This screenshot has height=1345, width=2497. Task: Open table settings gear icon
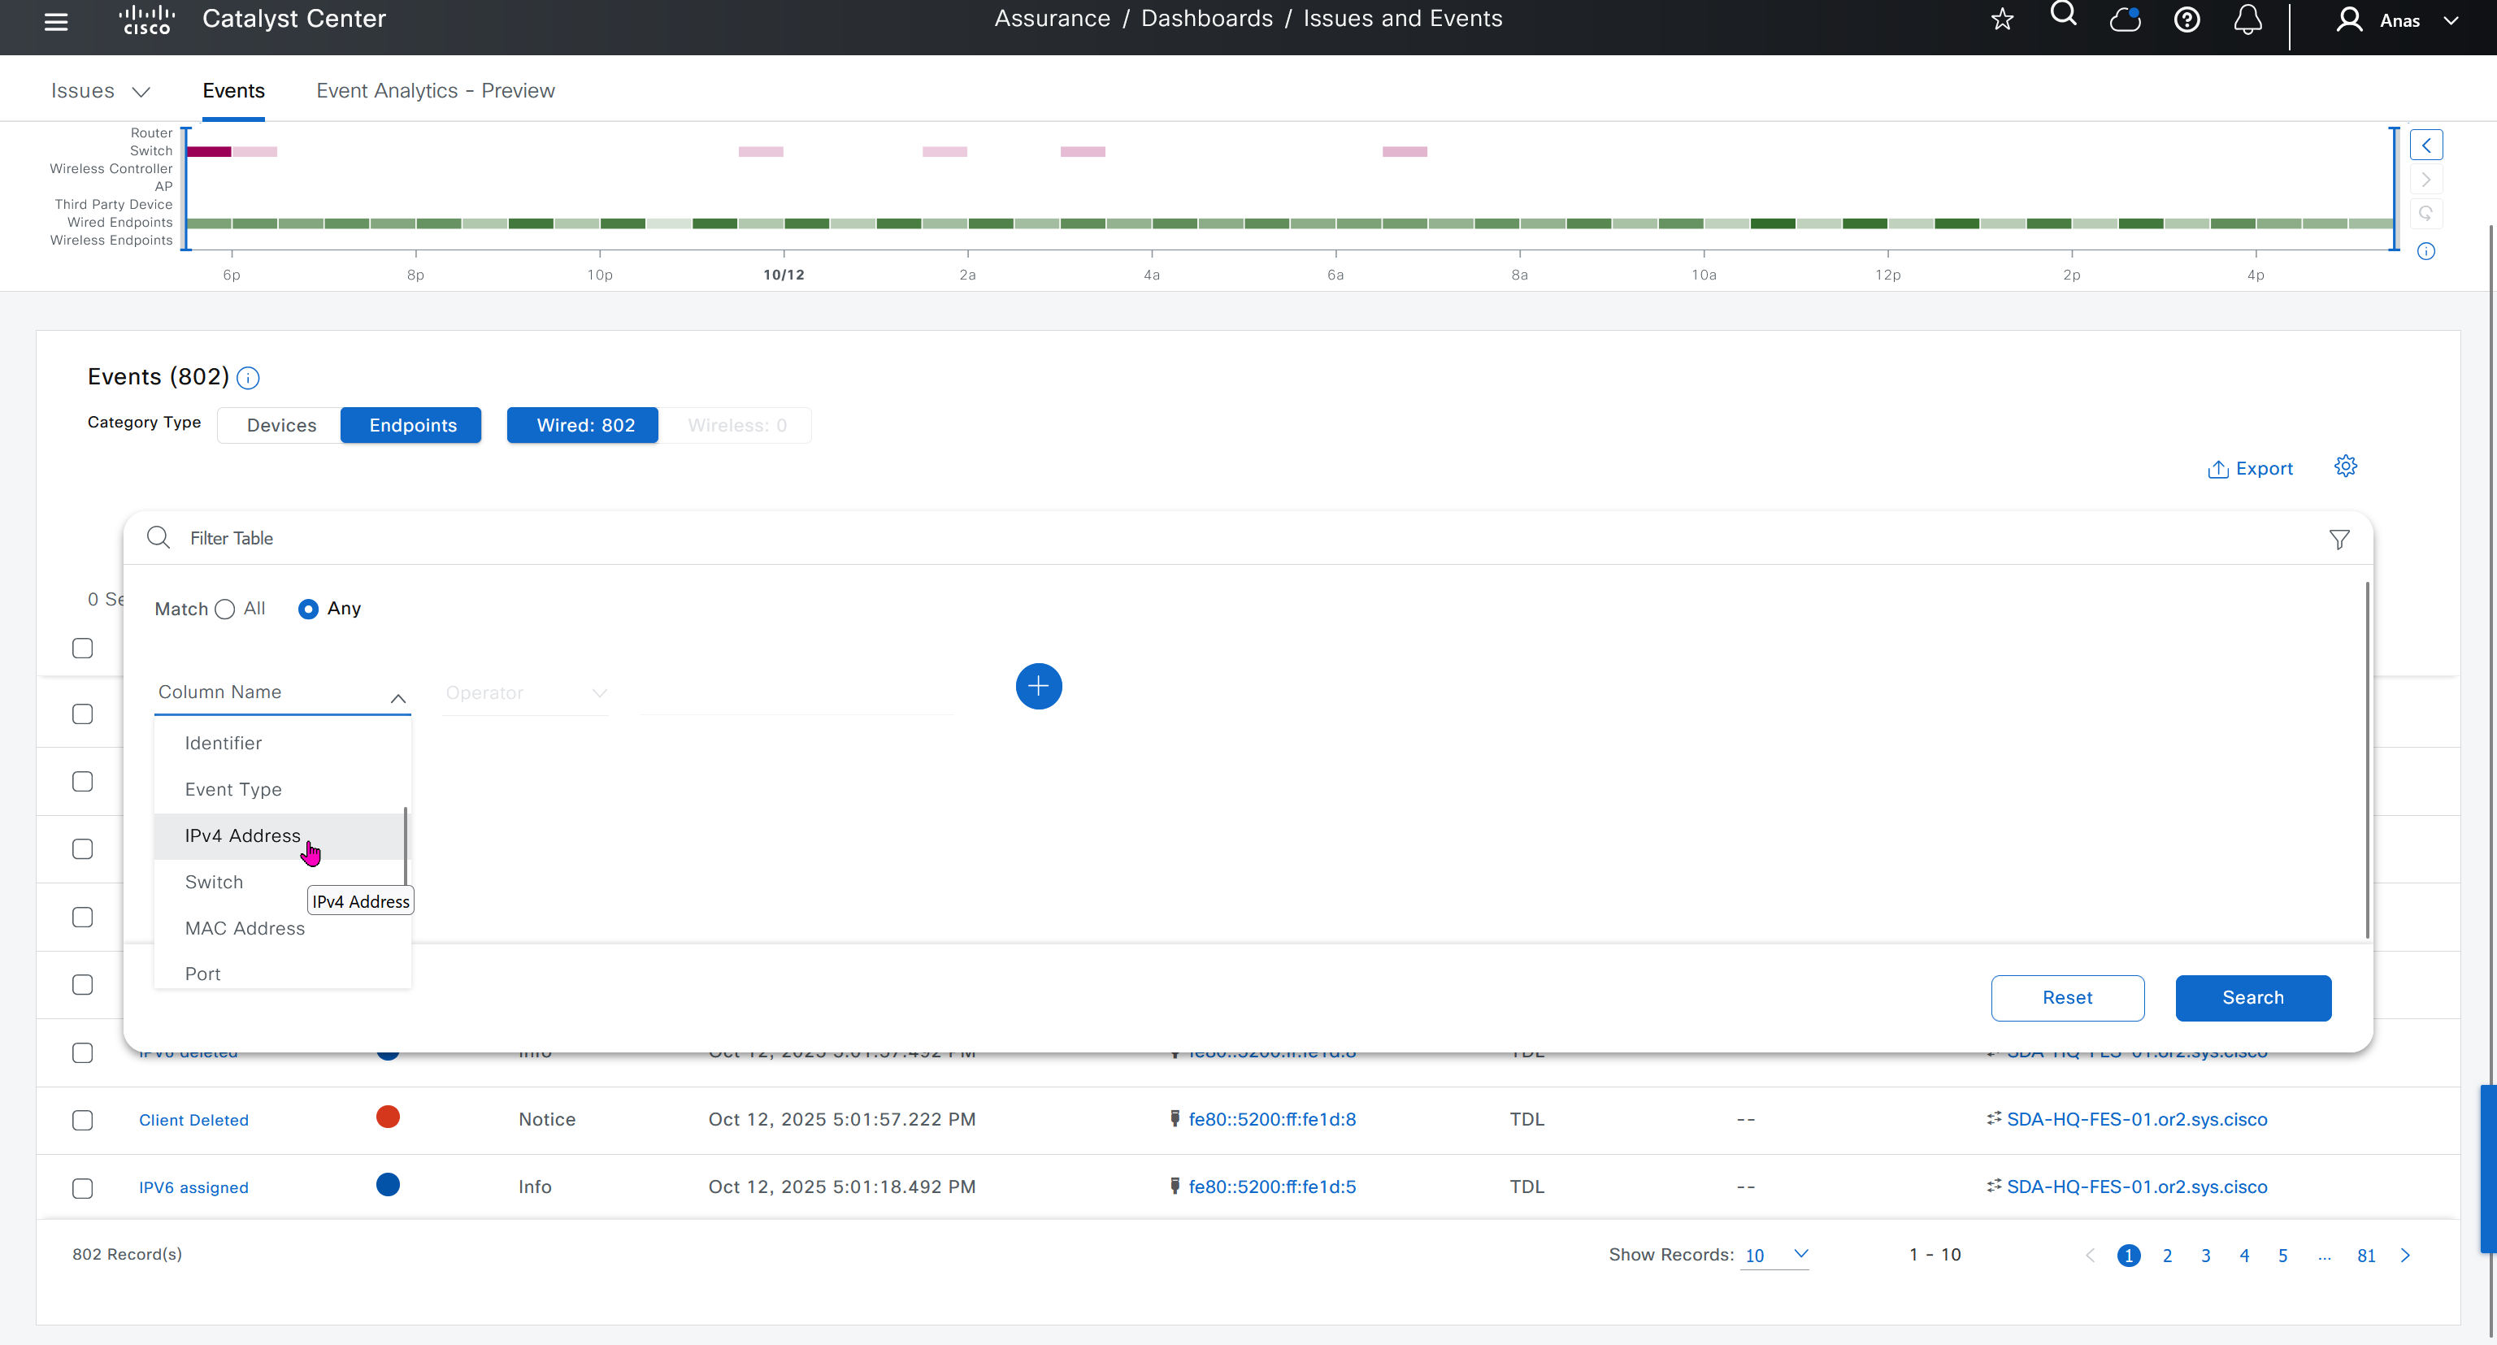point(2345,467)
